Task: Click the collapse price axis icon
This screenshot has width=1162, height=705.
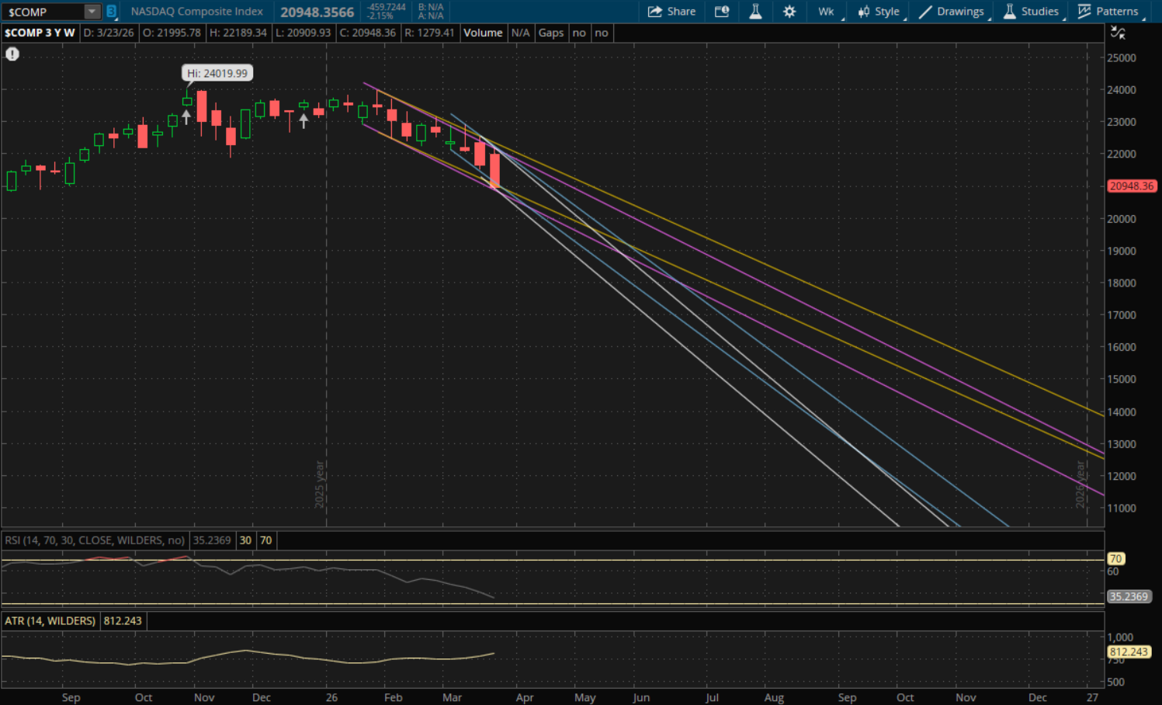Action: pyautogui.click(x=1118, y=33)
